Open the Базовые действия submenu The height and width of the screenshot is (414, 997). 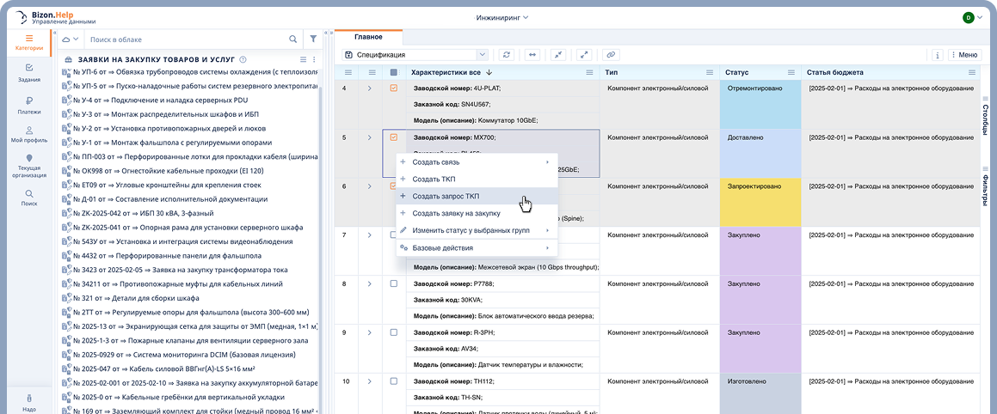(x=477, y=247)
